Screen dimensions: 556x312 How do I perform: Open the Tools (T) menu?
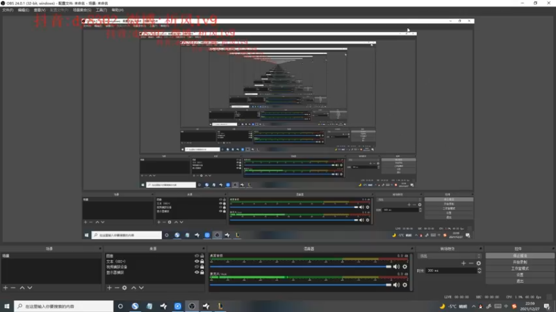[101, 10]
